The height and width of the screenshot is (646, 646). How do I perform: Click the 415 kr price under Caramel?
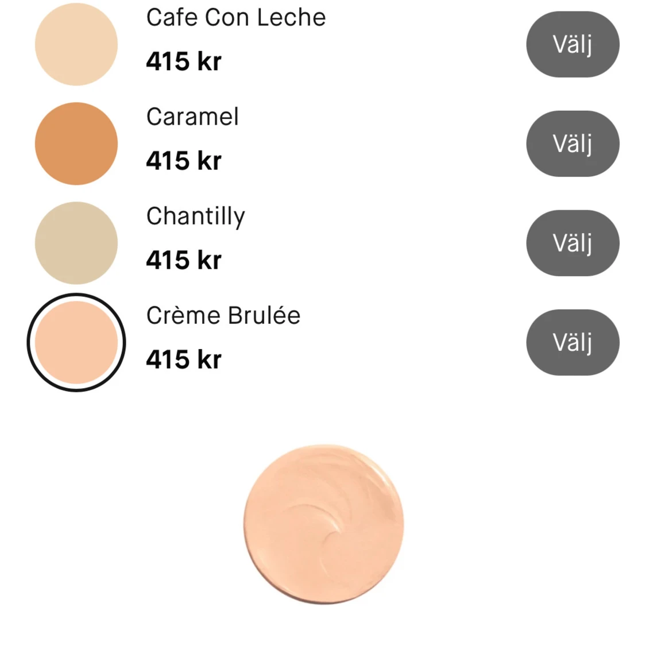[184, 161]
